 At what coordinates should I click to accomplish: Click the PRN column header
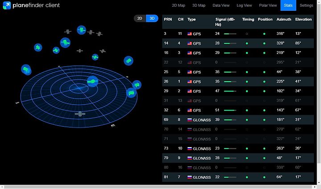(x=168, y=19)
